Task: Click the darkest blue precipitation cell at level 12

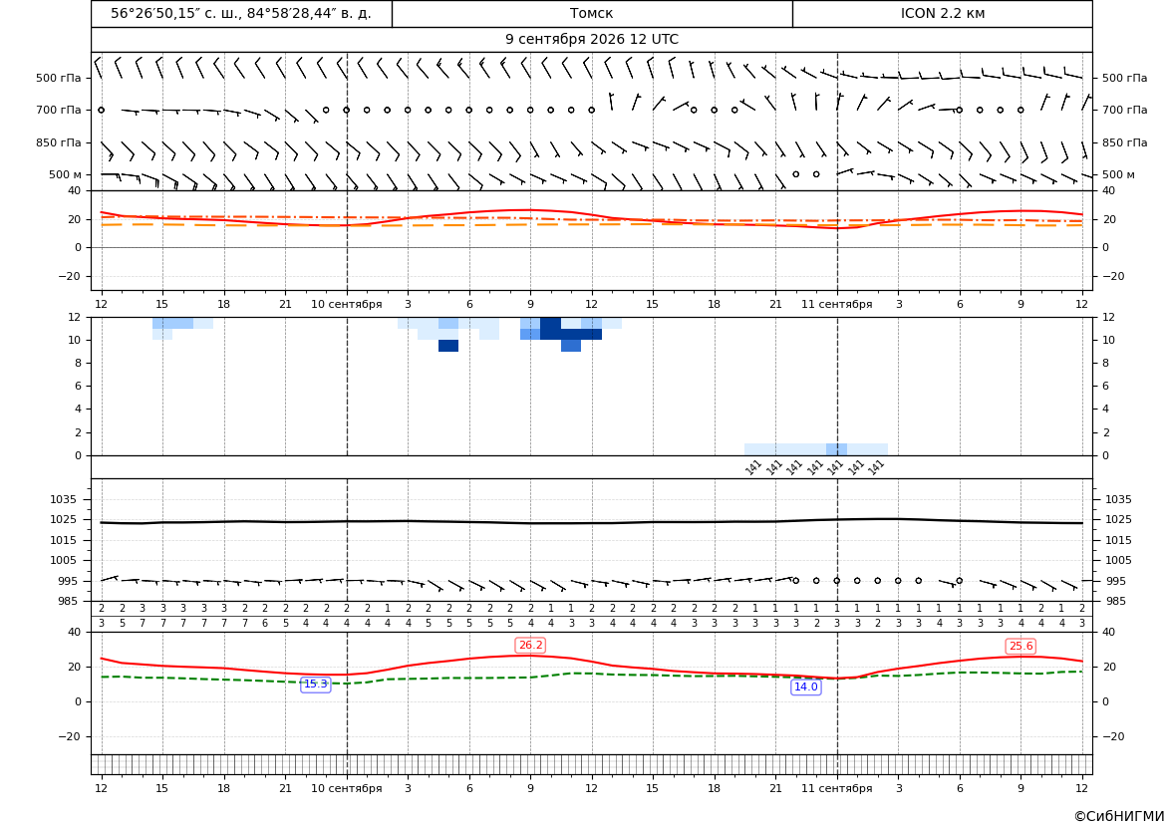Action: point(550,323)
